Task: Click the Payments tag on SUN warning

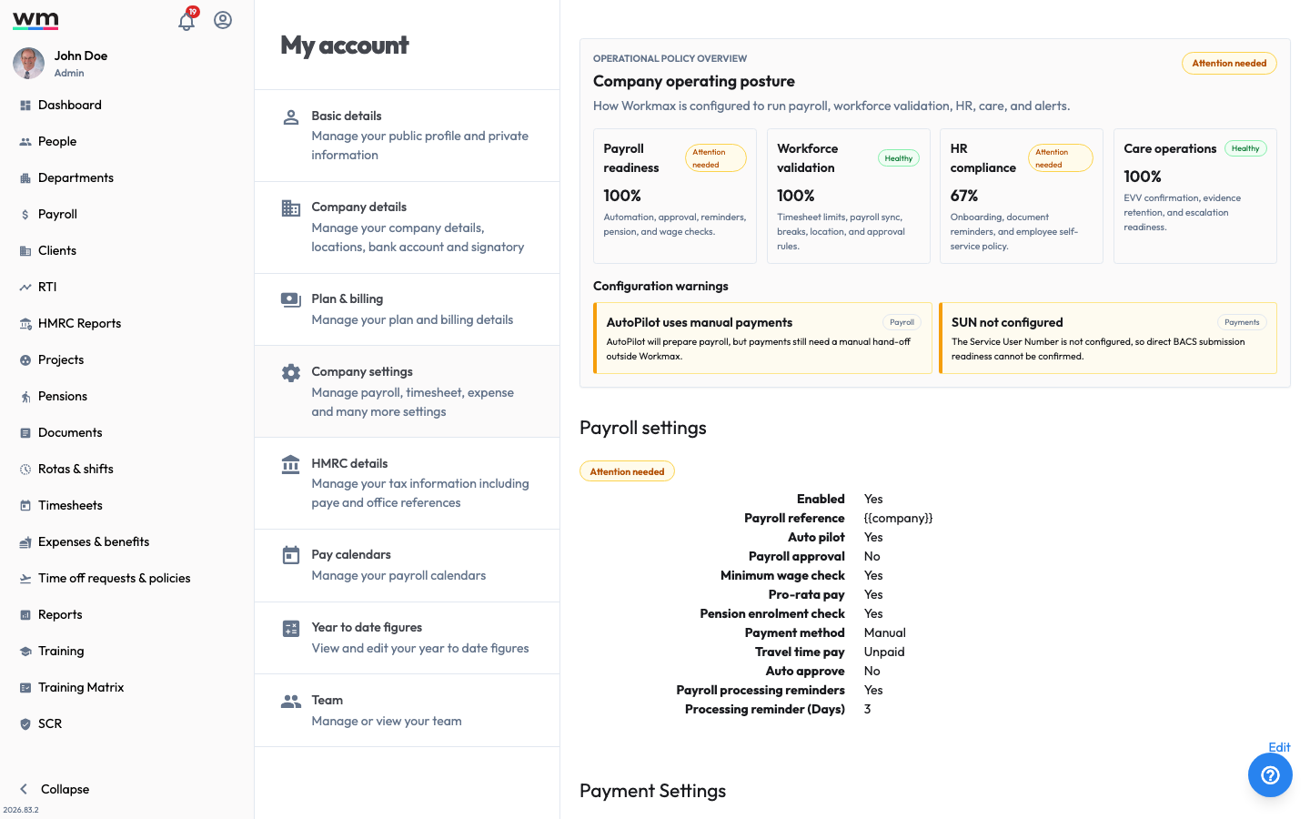Action: tap(1242, 322)
